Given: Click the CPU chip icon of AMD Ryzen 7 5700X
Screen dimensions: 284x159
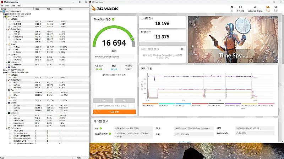Looking at the screenshot, I should (6, 16).
